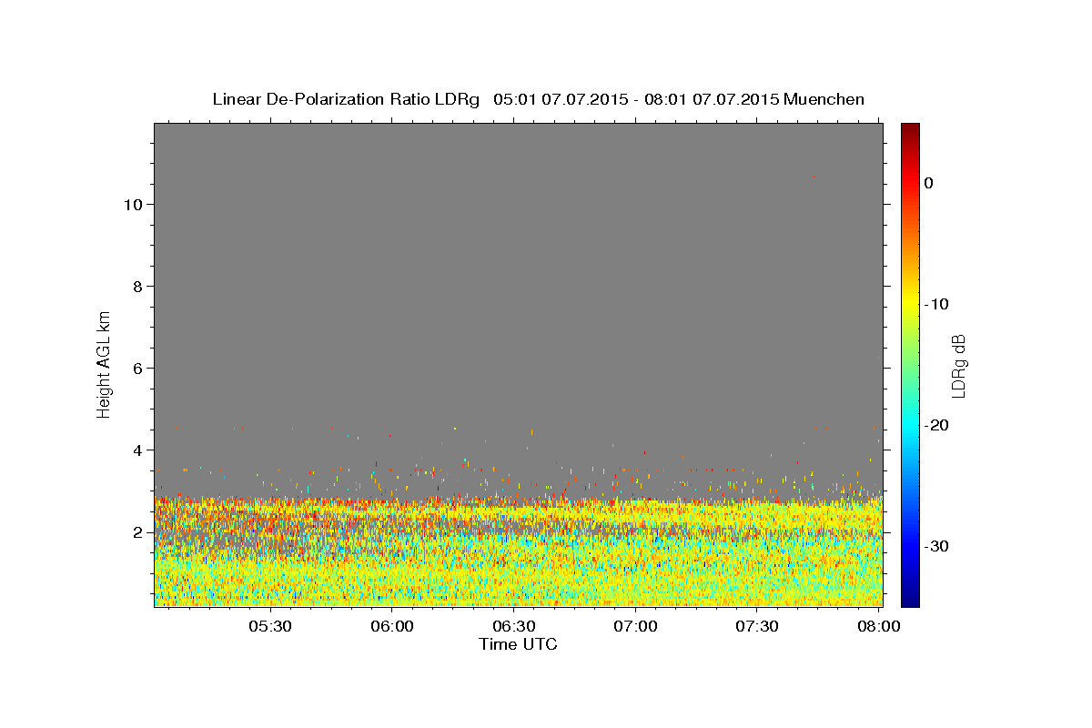Click the "Time UTC" axis label
This screenshot has width=1092, height=728.
point(518,644)
